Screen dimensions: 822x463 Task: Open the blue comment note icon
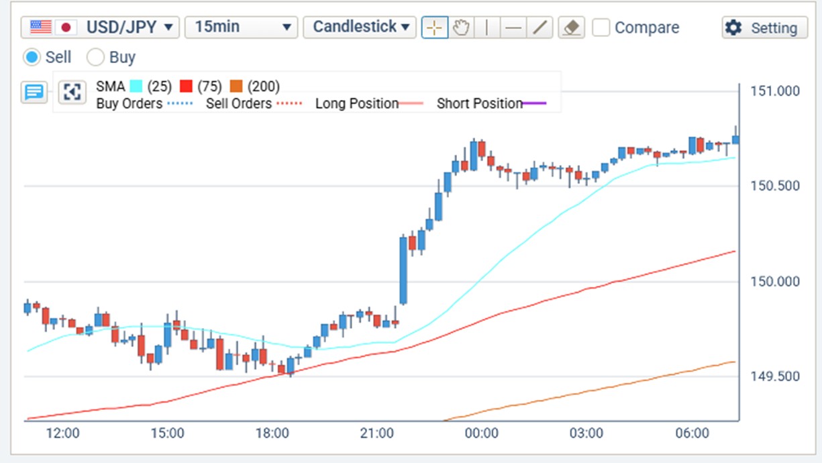(x=34, y=92)
